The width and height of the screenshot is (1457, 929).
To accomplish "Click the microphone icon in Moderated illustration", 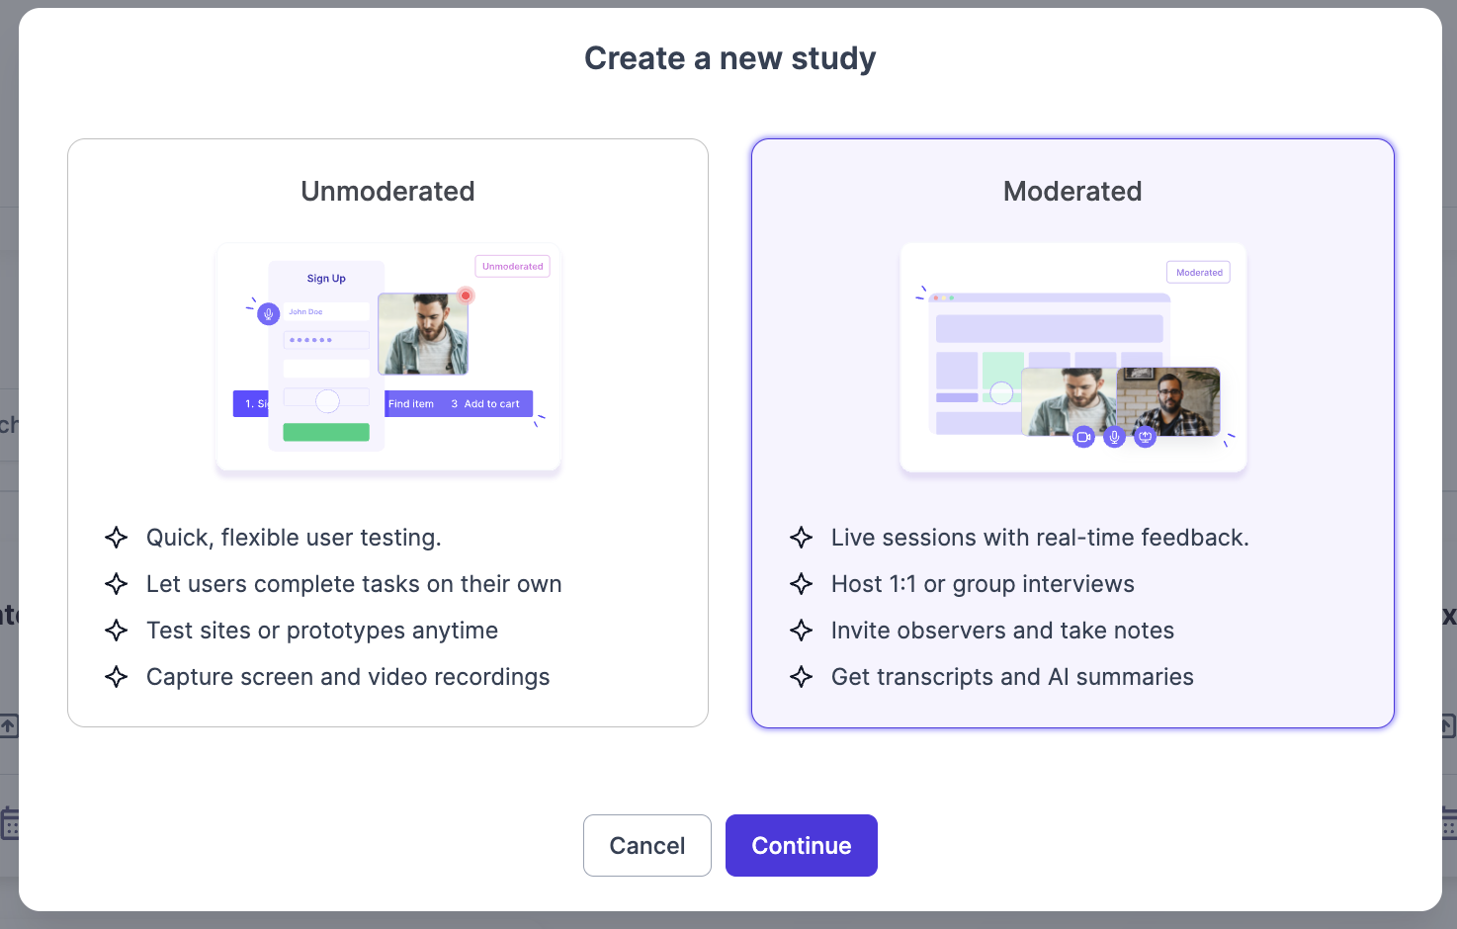I will point(1114,436).
